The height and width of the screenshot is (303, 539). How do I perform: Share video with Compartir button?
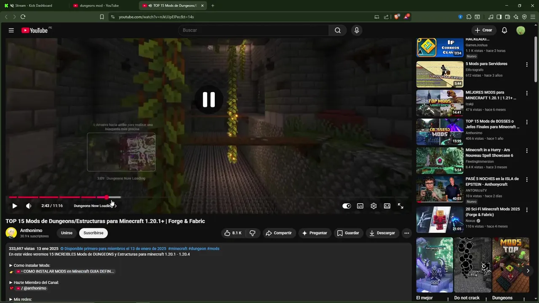coord(279,233)
